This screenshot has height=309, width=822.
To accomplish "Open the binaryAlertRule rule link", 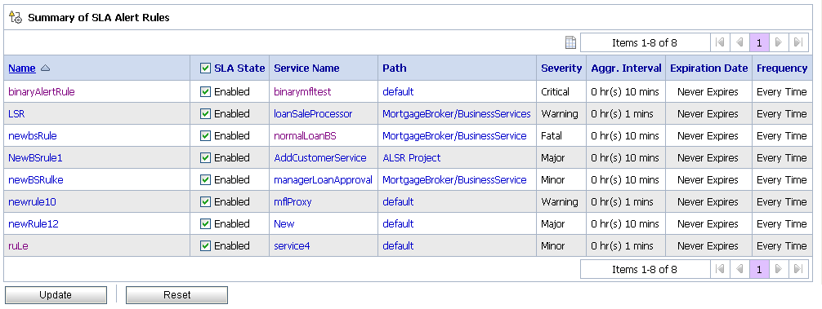I will coord(42,91).
